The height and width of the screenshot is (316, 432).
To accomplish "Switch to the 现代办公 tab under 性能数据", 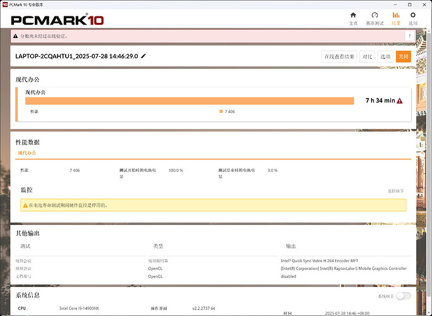I will tap(27, 153).
